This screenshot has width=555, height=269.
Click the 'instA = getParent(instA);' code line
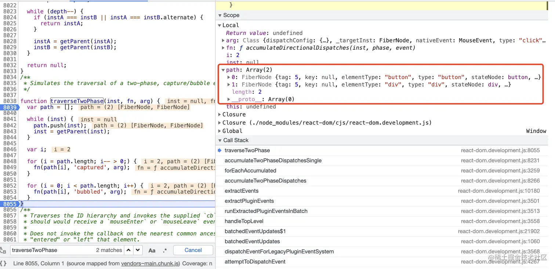coord(75,41)
